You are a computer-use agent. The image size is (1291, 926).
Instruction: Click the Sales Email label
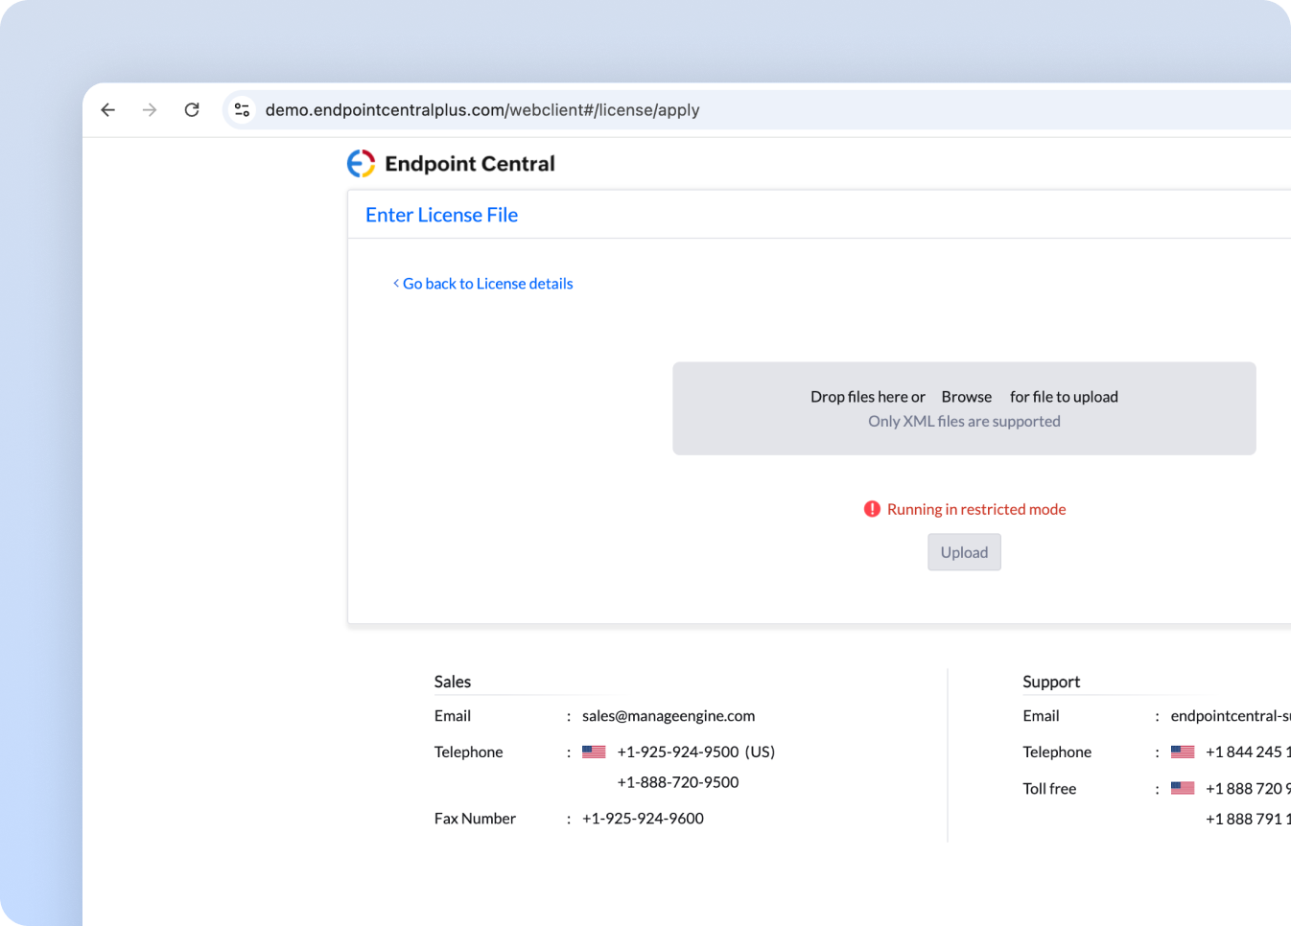click(453, 716)
